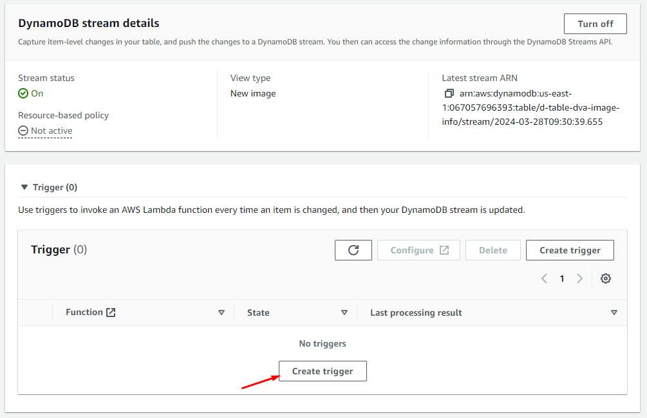The height and width of the screenshot is (418, 647).
Task: Open the Not active resource-based policy link
Action: pos(51,131)
